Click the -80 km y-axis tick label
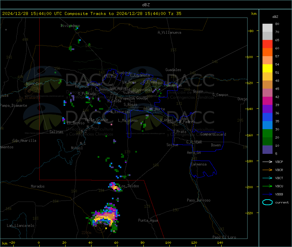This screenshot has height=247, width=292. click(251, 31)
